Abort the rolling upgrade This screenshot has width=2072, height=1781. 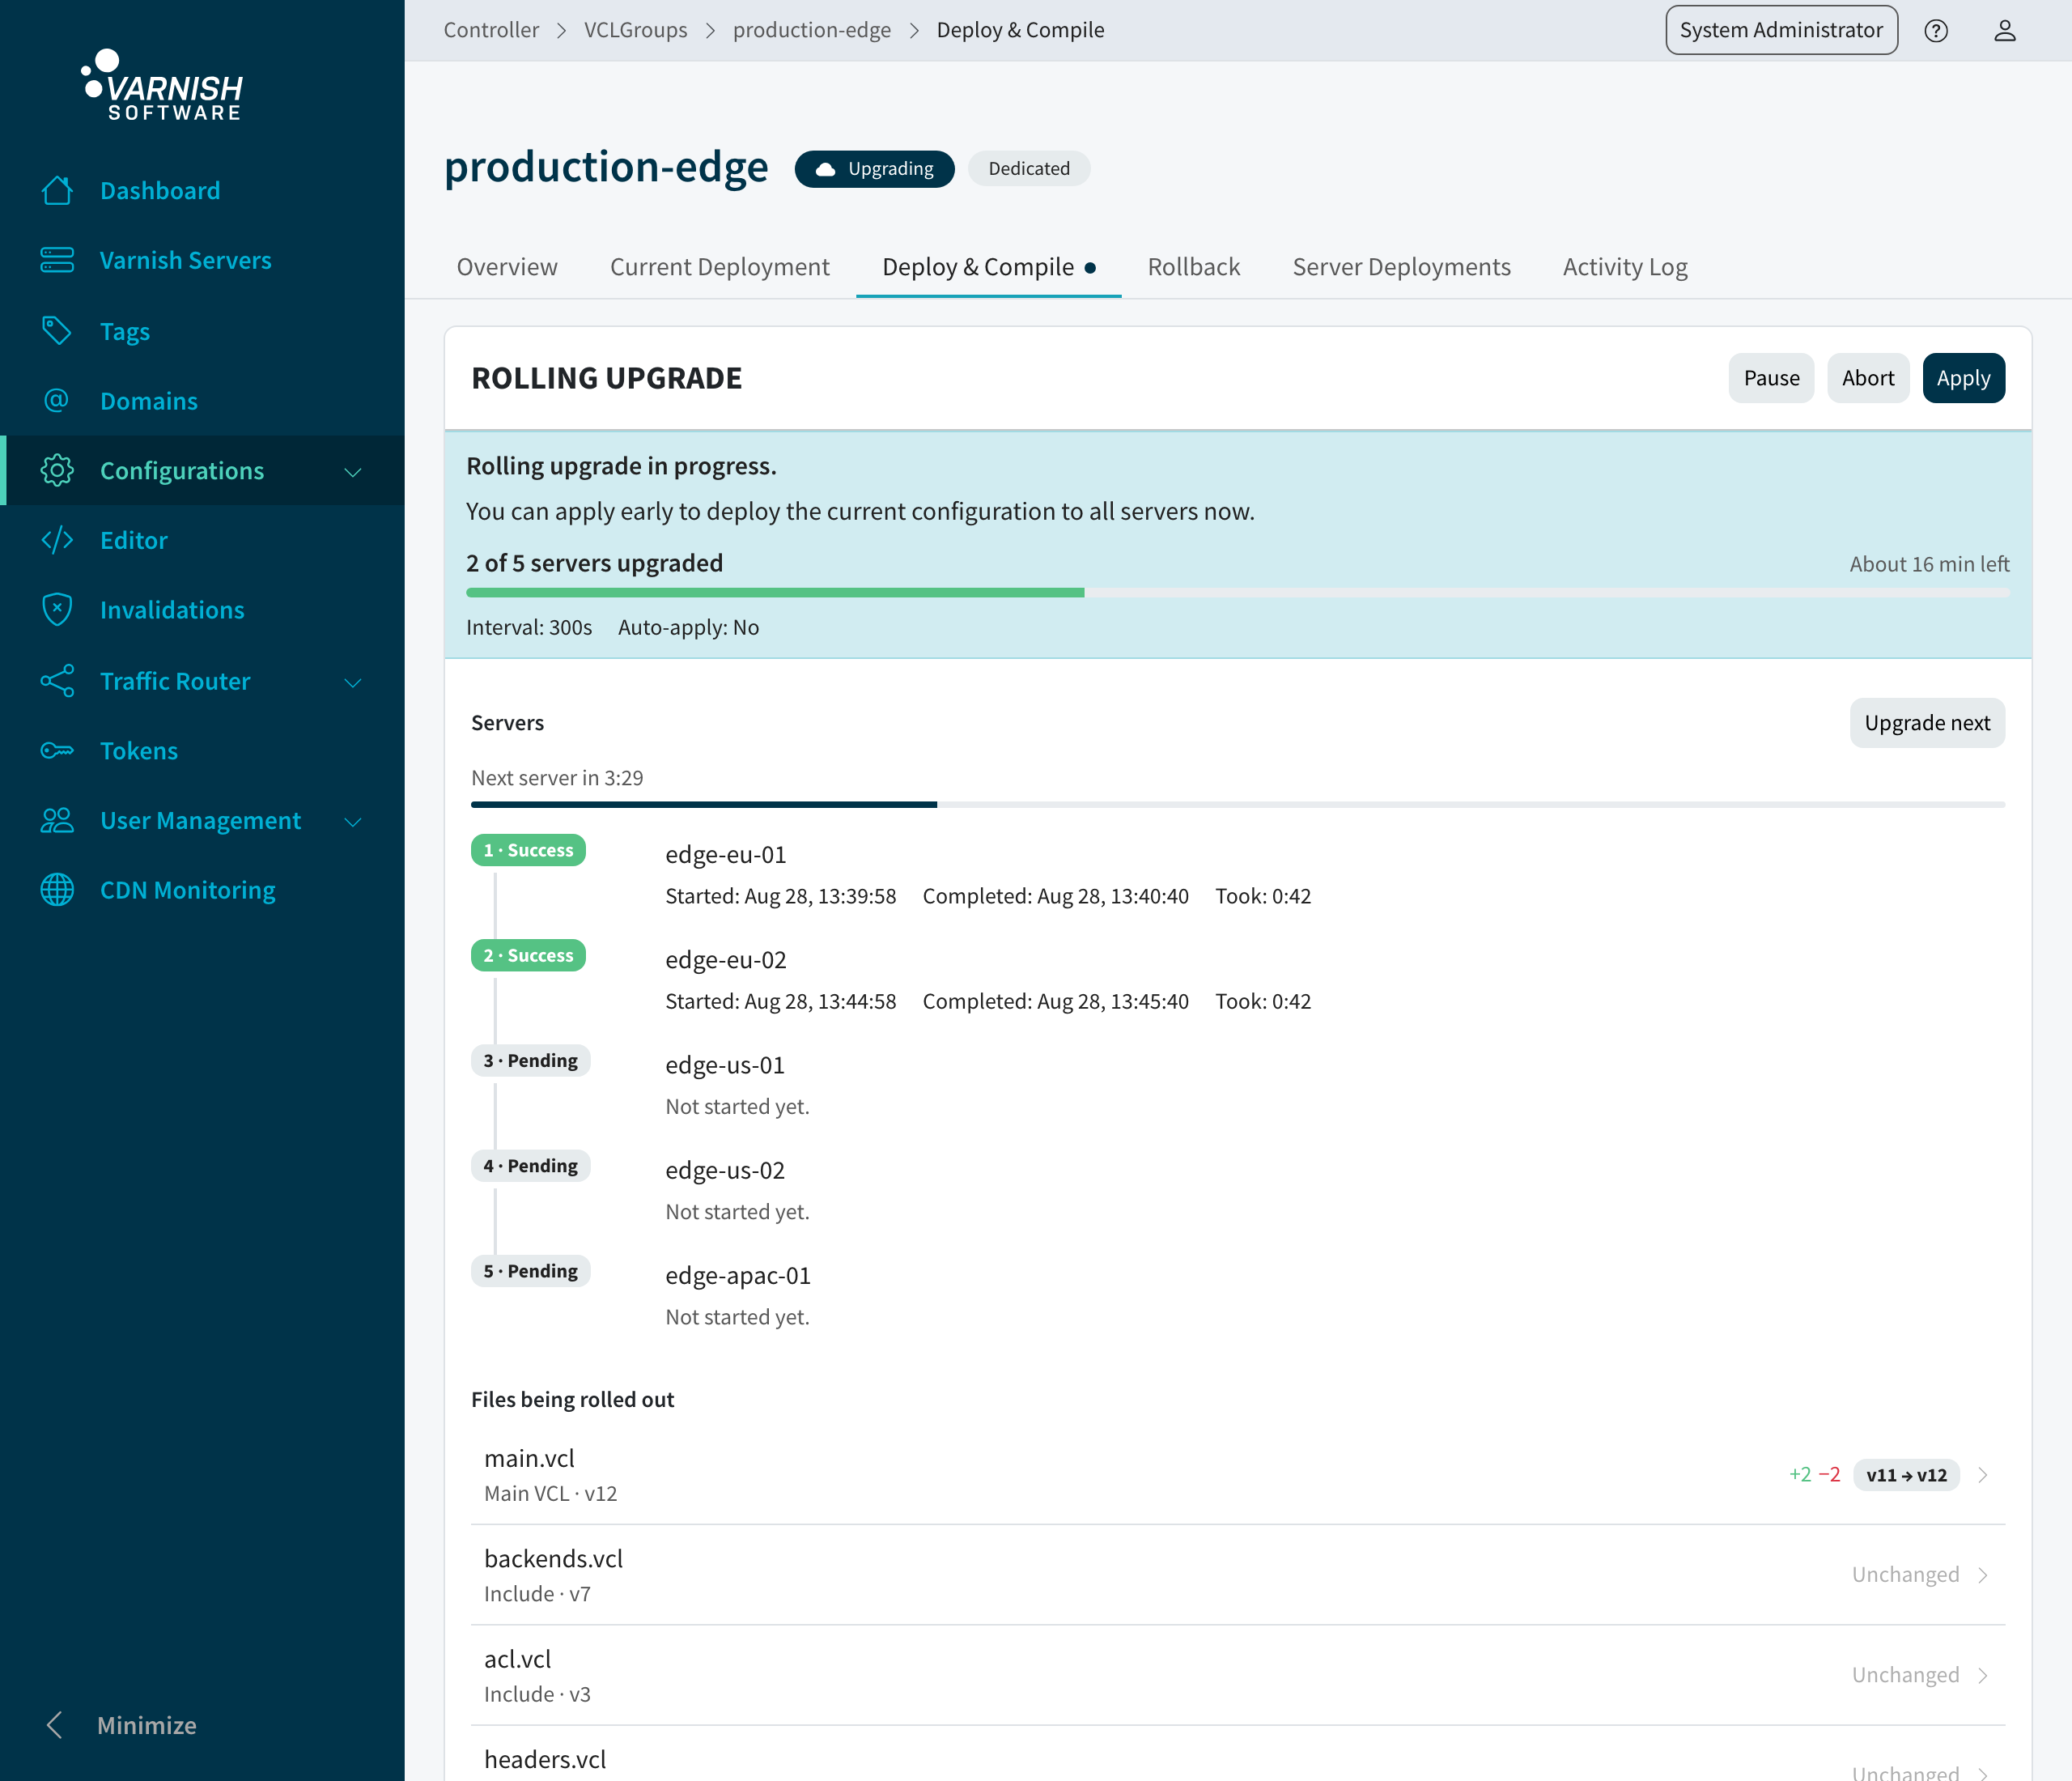point(1868,378)
